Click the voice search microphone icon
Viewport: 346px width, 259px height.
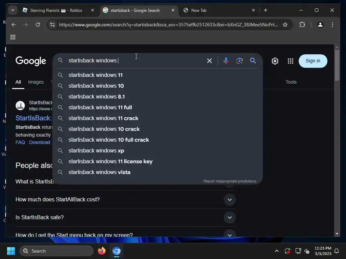click(x=226, y=61)
